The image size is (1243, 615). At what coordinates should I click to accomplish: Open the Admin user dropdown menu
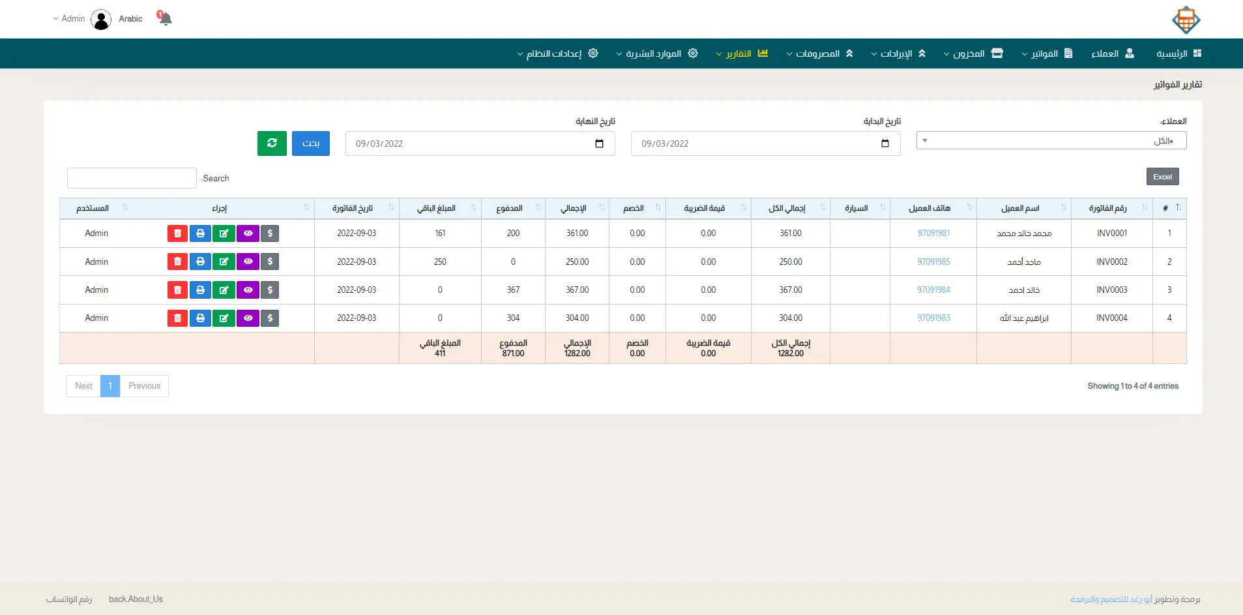[x=69, y=19]
